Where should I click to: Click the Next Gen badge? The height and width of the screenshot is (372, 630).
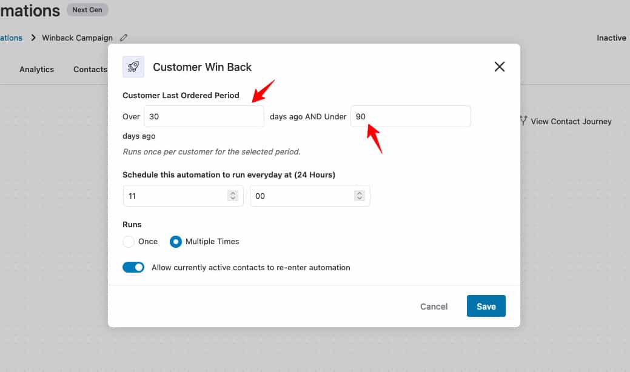click(87, 10)
